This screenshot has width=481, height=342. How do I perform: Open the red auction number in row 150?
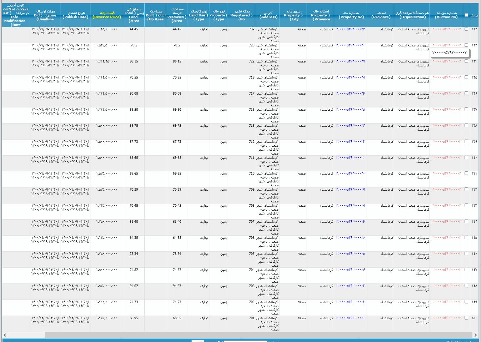(447, 318)
